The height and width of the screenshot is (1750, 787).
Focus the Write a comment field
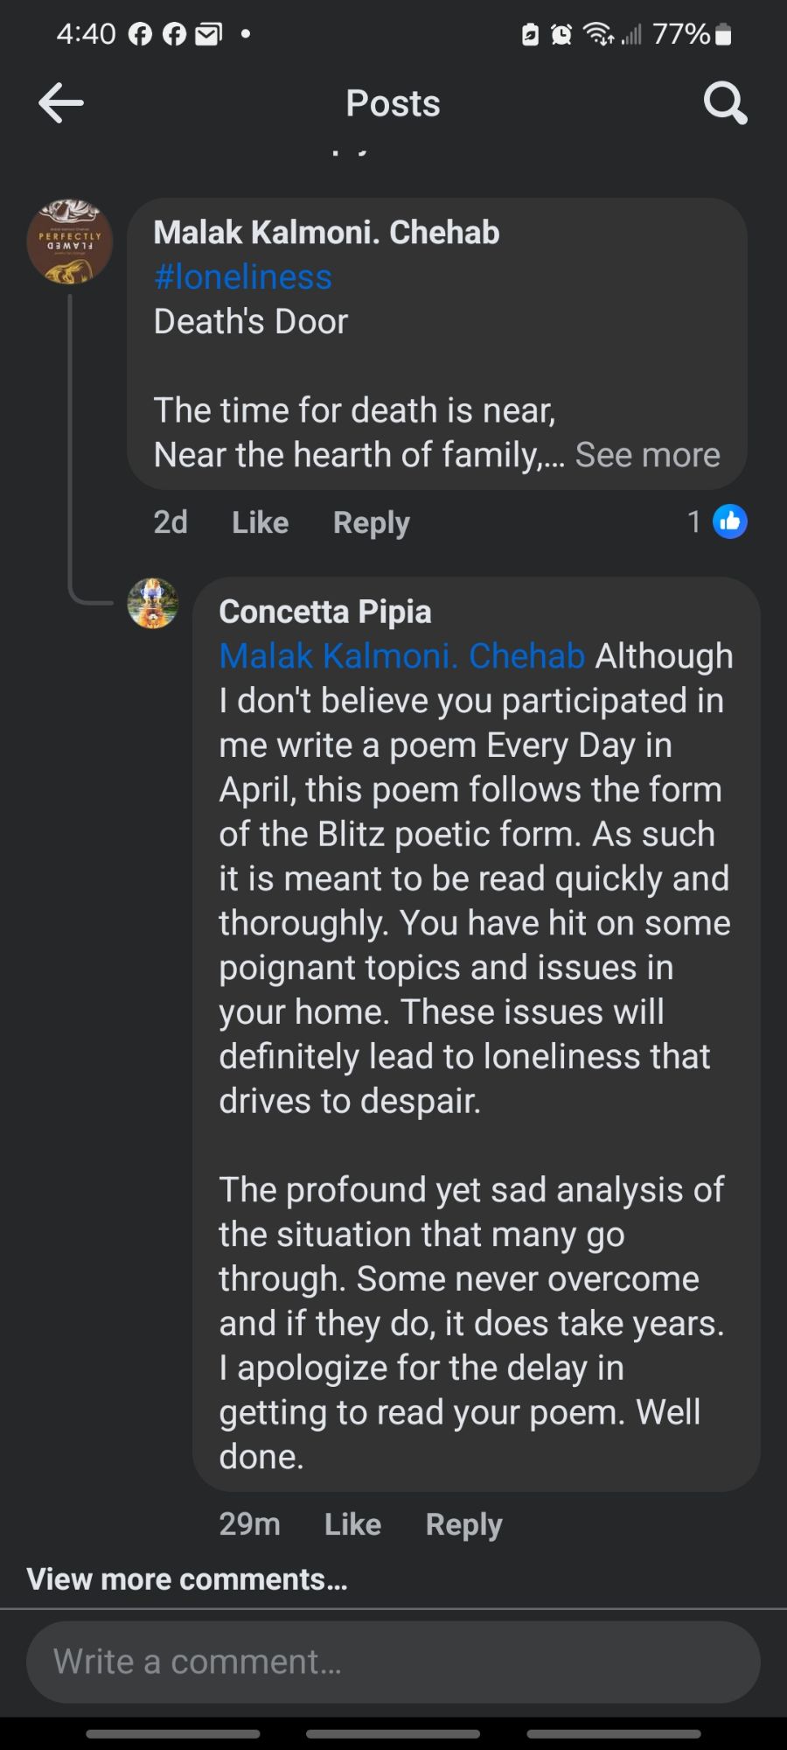[x=393, y=1662]
